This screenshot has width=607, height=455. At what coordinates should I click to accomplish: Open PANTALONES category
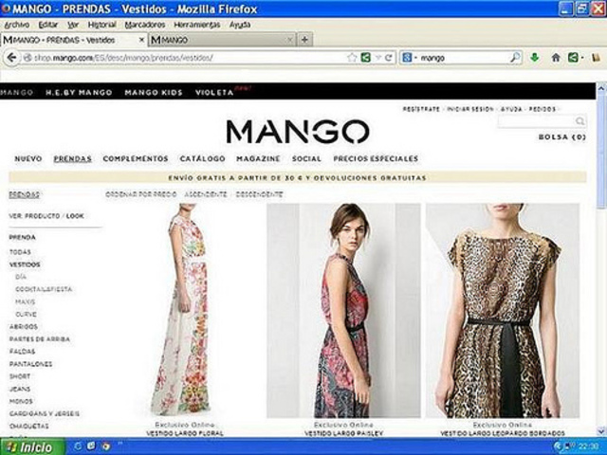click(x=30, y=364)
